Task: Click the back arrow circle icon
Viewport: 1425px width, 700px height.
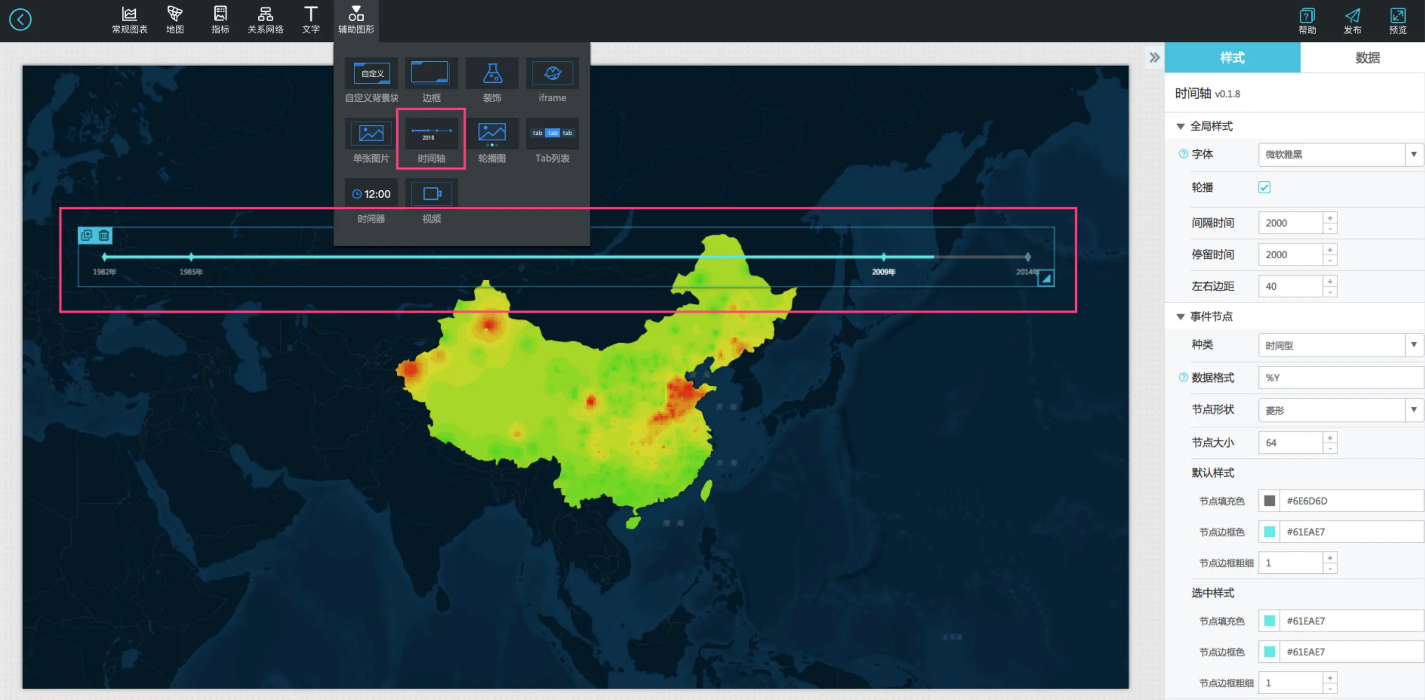Action: pyautogui.click(x=20, y=20)
